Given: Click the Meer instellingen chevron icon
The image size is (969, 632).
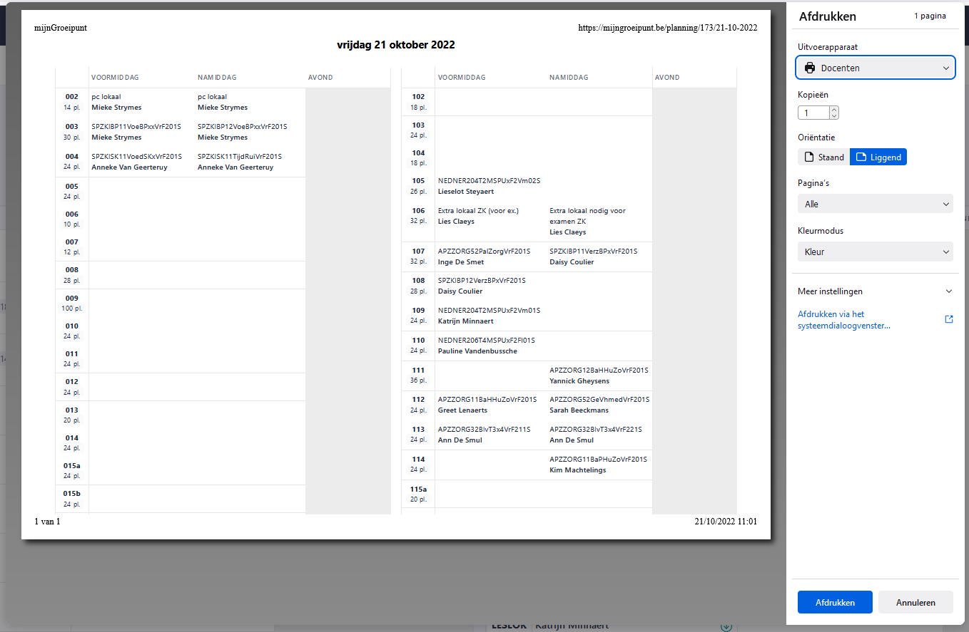Looking at the screenshot, I should point(949,291).
